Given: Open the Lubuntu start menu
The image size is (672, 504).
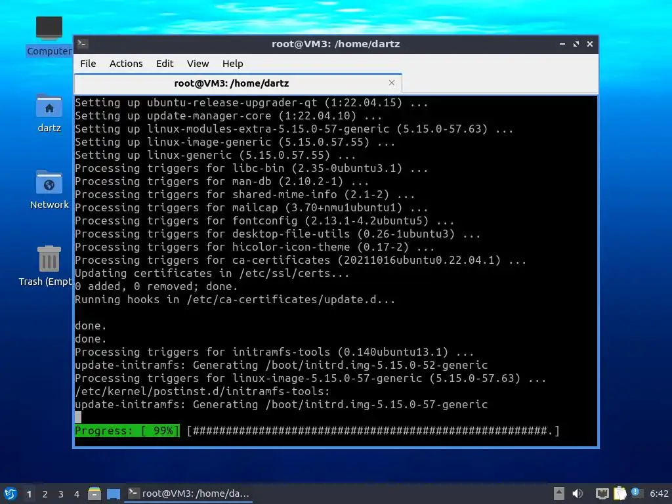Looking at the screenshot, I should (10, 493).
